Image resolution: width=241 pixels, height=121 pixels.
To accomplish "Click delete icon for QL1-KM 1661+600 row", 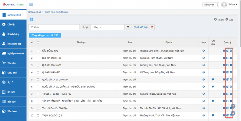I will [x=231, y=65].
